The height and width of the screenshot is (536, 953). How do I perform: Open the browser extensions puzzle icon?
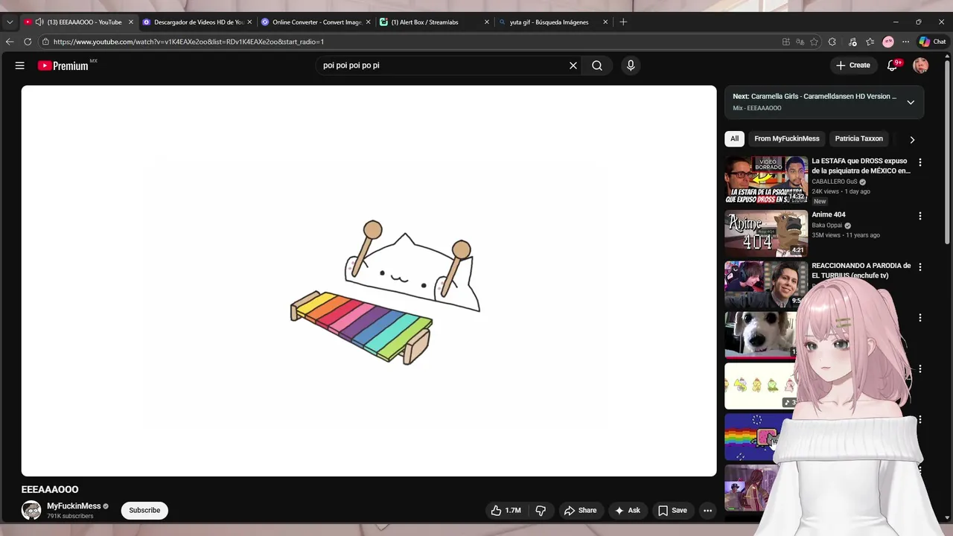point(832,42)
